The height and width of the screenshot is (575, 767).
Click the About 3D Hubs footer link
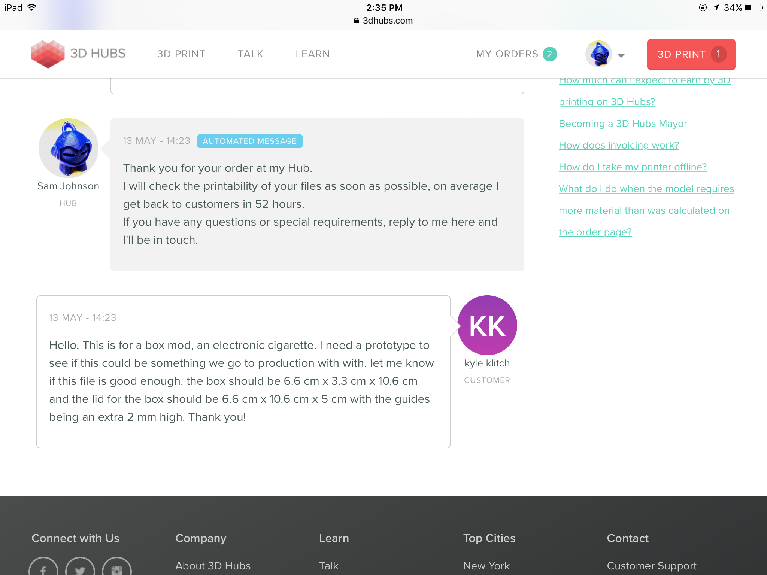[x=213, y=566]
